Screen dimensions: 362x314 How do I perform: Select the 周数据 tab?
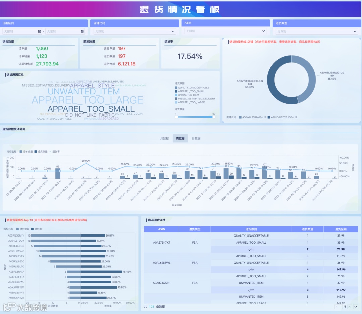click(x=180, y=138)
